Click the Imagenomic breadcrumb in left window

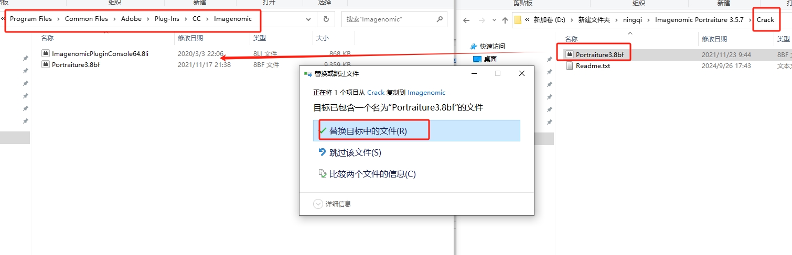[233, 19]
